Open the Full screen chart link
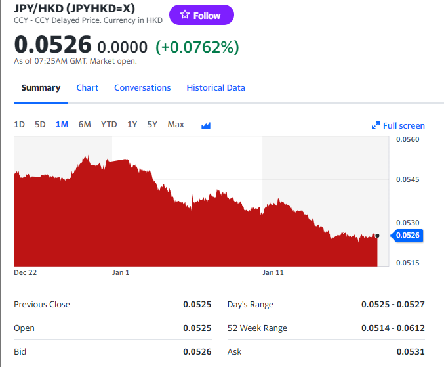Screen dimensions: 444x367 point(403,125)
